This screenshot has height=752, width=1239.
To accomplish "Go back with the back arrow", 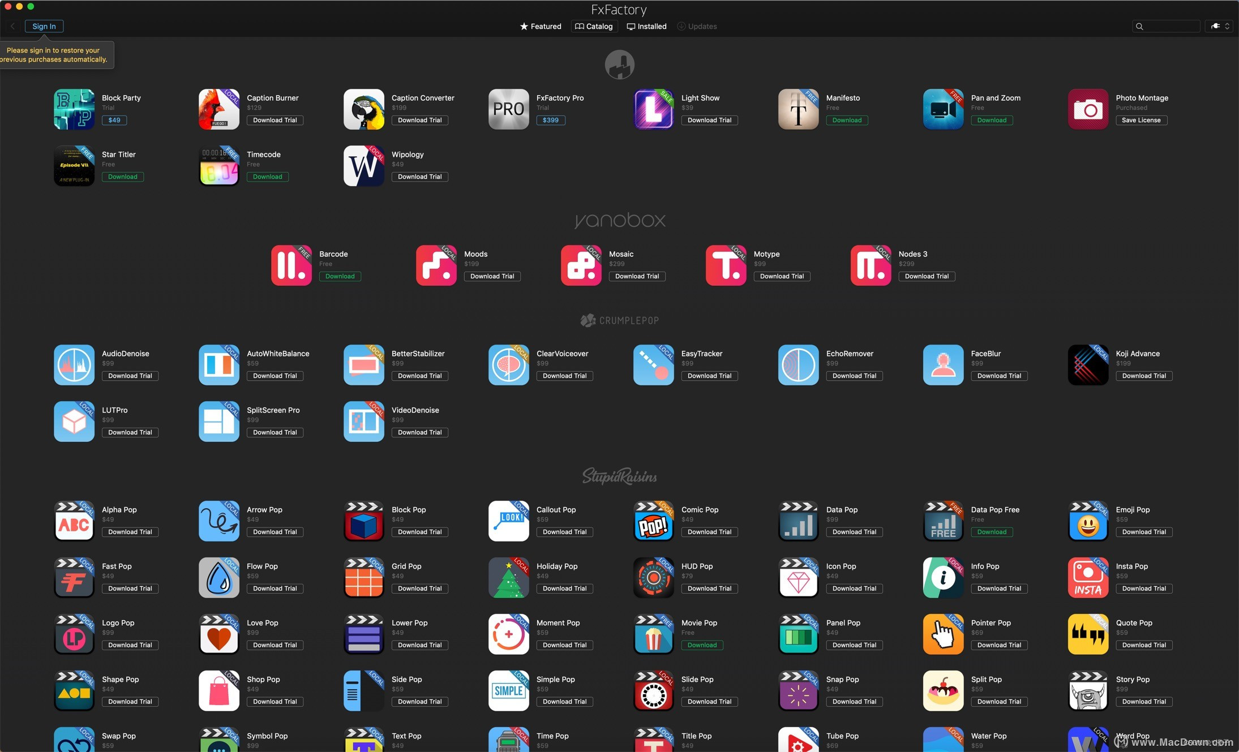I will [12, 27].
